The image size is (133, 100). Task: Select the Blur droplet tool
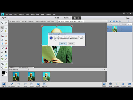[2, 43]
